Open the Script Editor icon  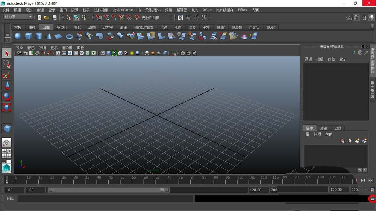click(372, 199)
